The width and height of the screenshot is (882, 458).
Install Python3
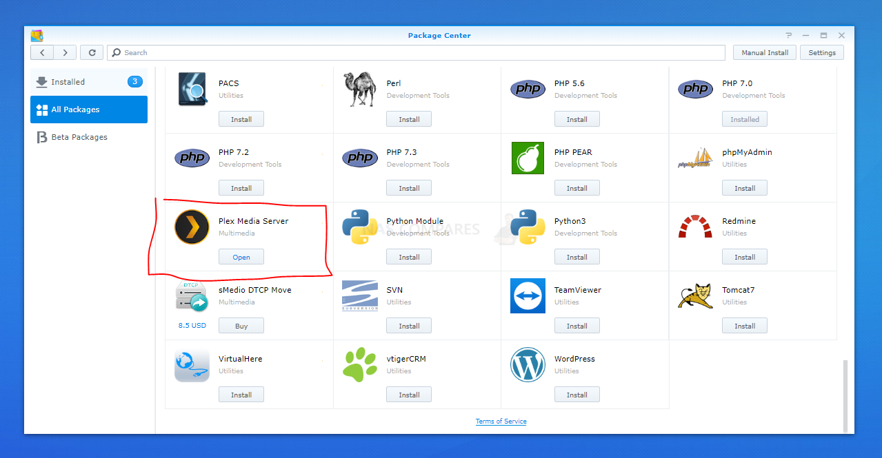[577, 257]
